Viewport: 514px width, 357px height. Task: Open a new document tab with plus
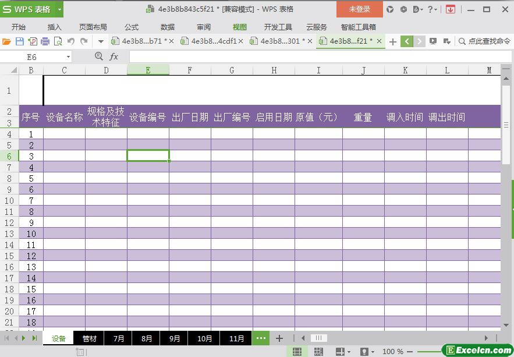point(393,41)
